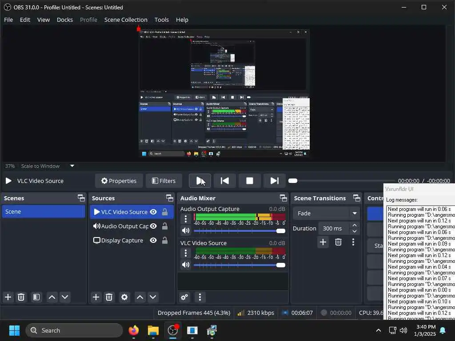Open the Help menu
This screenshot has height=341, width=455.
[x=182, y=20]
